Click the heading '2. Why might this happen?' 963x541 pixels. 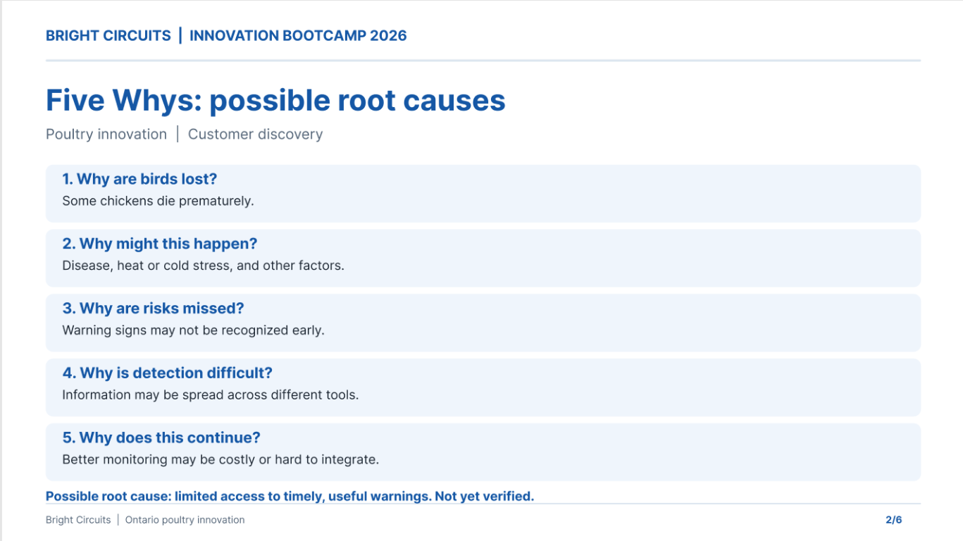pos(160,244)
